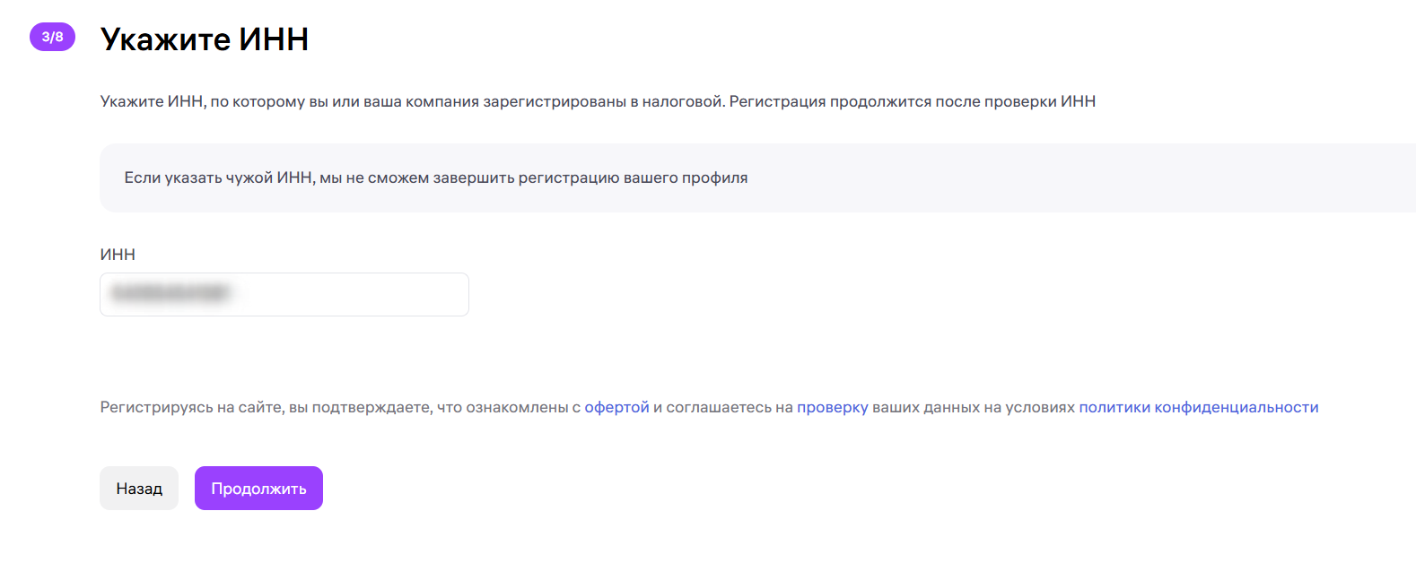Click the ИНН label above the field
The width and height of the screenshot is (1416, 563).
tap(118, 255)
